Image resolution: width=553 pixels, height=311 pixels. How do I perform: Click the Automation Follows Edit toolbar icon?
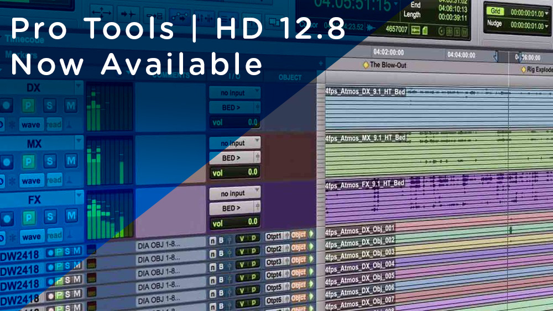click(180, 17)
